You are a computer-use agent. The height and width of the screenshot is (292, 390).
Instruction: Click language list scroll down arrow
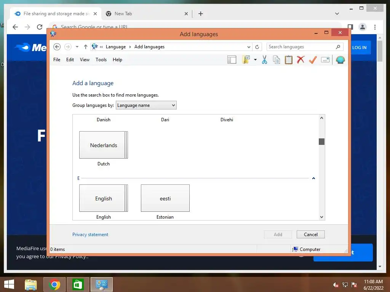pos(321,217)
